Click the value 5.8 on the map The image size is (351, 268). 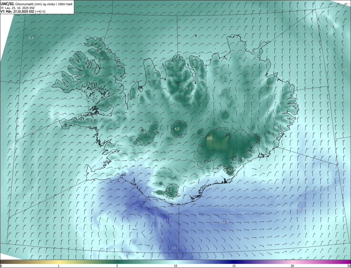(x=91, y=121)
